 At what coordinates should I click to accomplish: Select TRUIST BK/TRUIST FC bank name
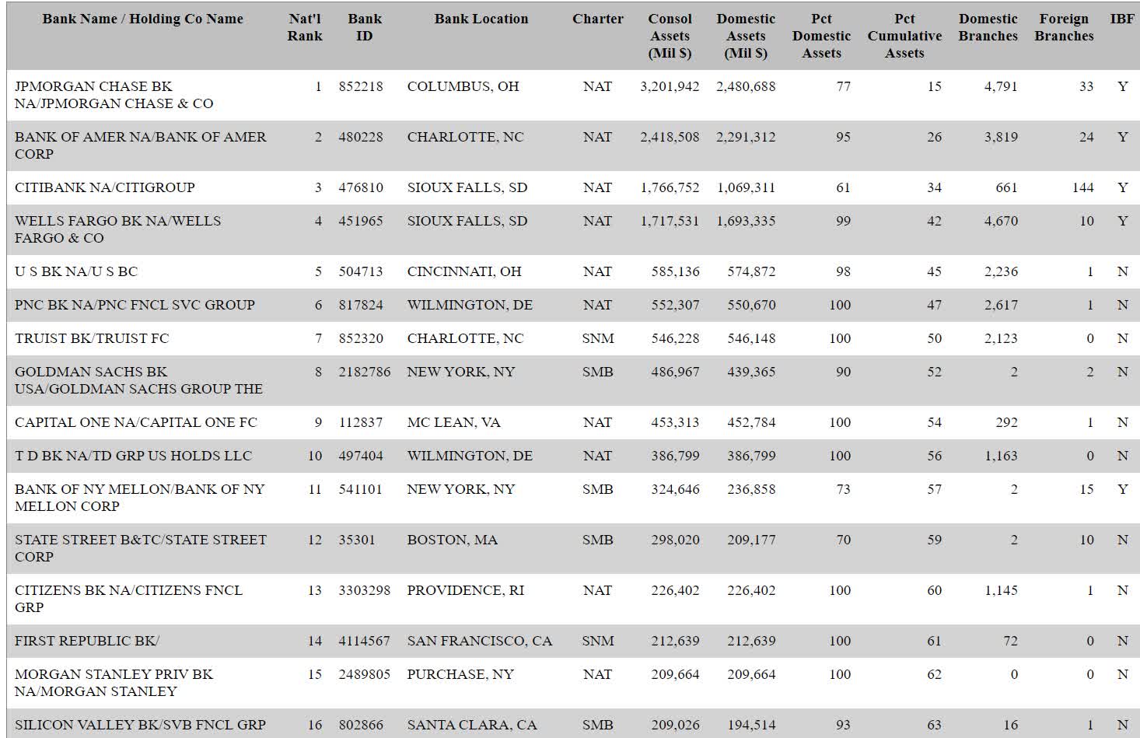[91, 338]
